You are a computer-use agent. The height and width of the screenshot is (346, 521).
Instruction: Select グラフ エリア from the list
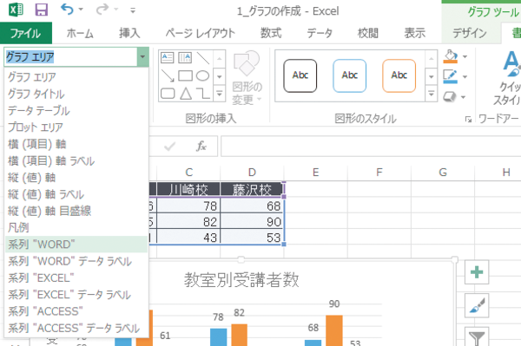[x=76, y=77]
